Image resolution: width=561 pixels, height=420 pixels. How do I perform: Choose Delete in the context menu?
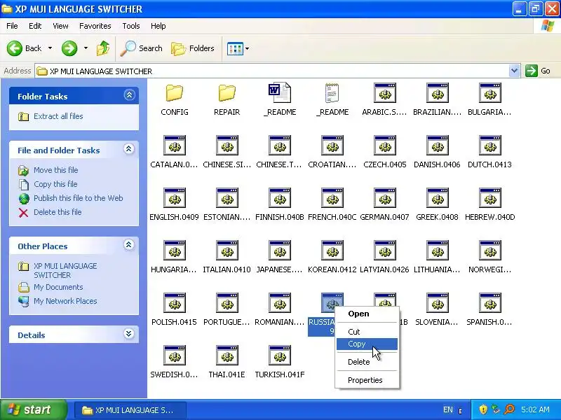367,362
